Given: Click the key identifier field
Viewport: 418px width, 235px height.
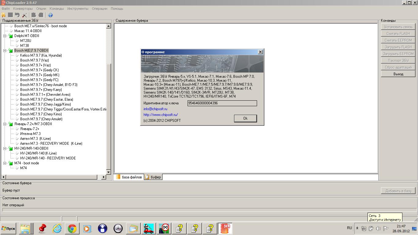Looking at the screenshot, I should (222, 103).
